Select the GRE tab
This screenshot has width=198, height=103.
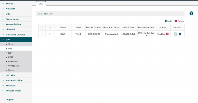41,4
